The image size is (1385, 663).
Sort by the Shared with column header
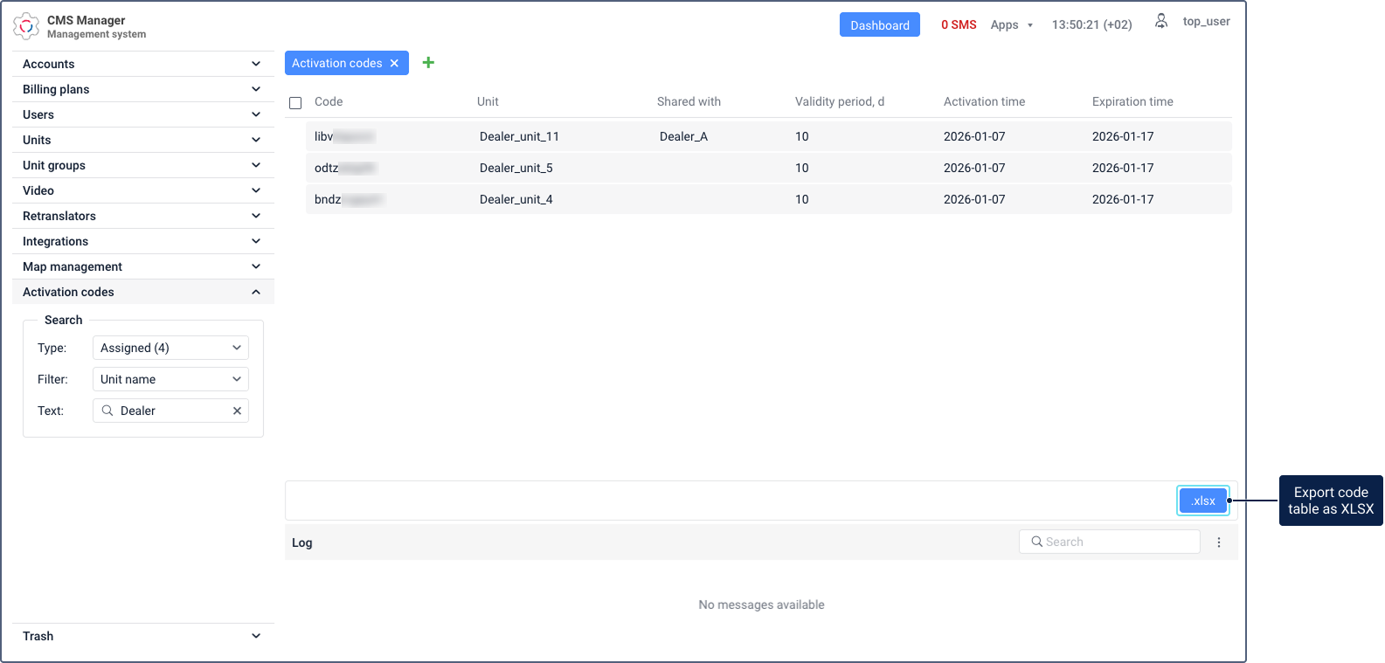pyautogui.click(x=689, y=101)
